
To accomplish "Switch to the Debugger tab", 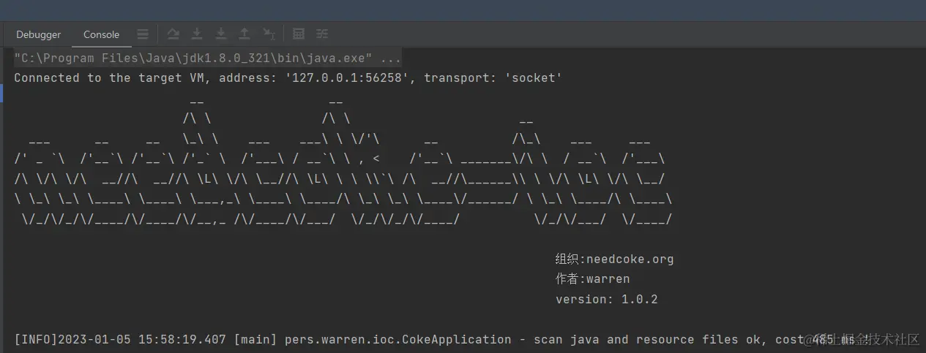I will [38, 34].
